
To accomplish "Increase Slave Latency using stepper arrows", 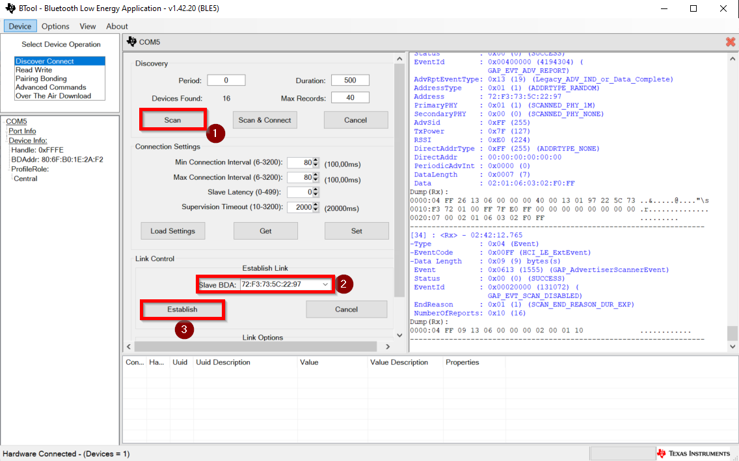I will [316, 190].
